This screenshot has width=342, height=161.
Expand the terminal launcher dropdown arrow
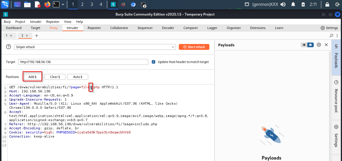(x=63, y=4)
